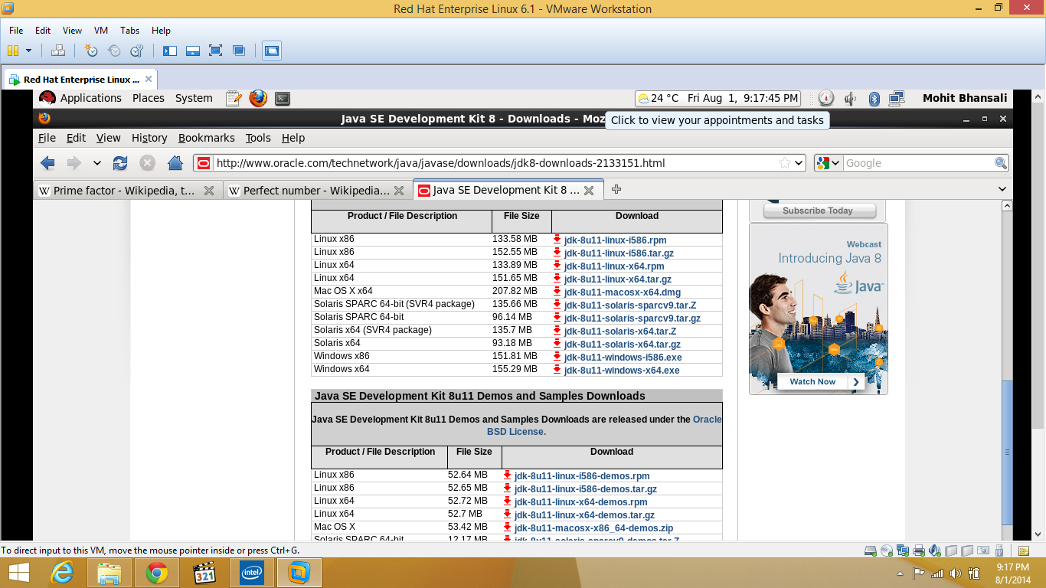Open the VMware snapshot manager
Viewport: 1046px width, 588px height.
[136, 51]
